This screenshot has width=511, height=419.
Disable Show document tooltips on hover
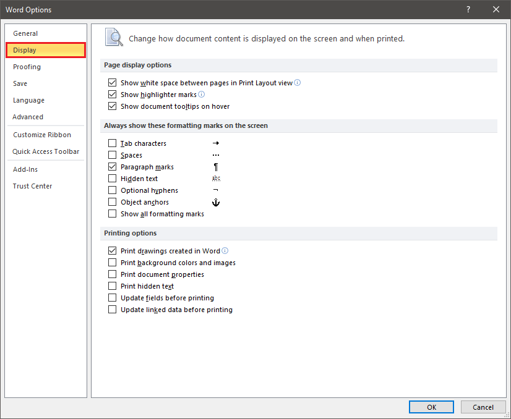112,106
